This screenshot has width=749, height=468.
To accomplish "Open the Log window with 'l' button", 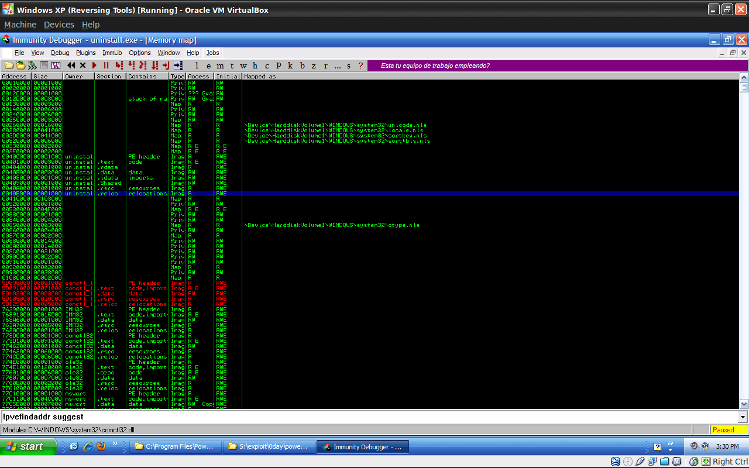I will (x=197, y=66).
